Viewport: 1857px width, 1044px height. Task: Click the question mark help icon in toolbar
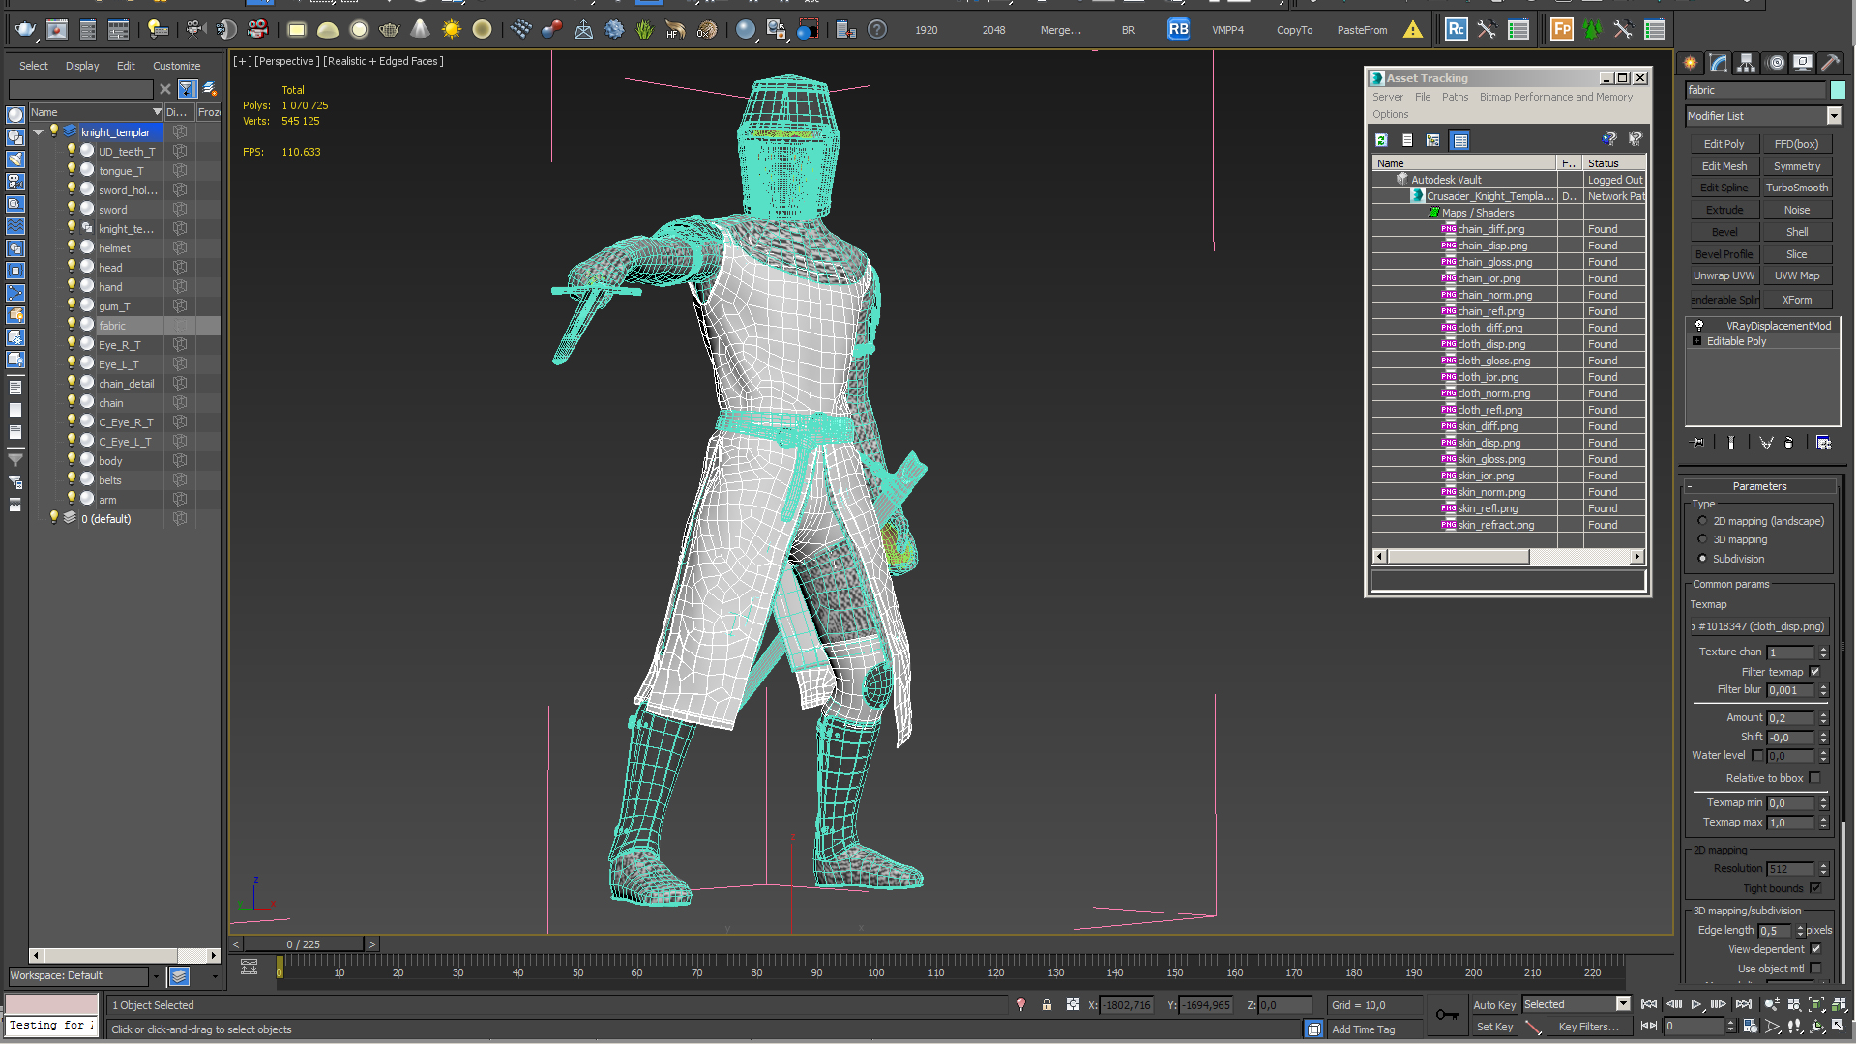tap(876, 30)
